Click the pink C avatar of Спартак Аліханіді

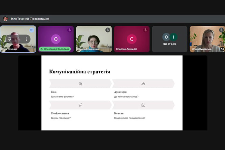click(x=131, y=39)
